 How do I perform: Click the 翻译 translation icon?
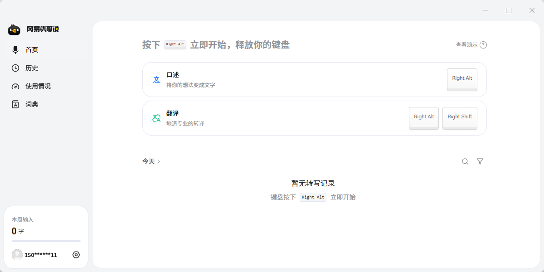(156, 118)
